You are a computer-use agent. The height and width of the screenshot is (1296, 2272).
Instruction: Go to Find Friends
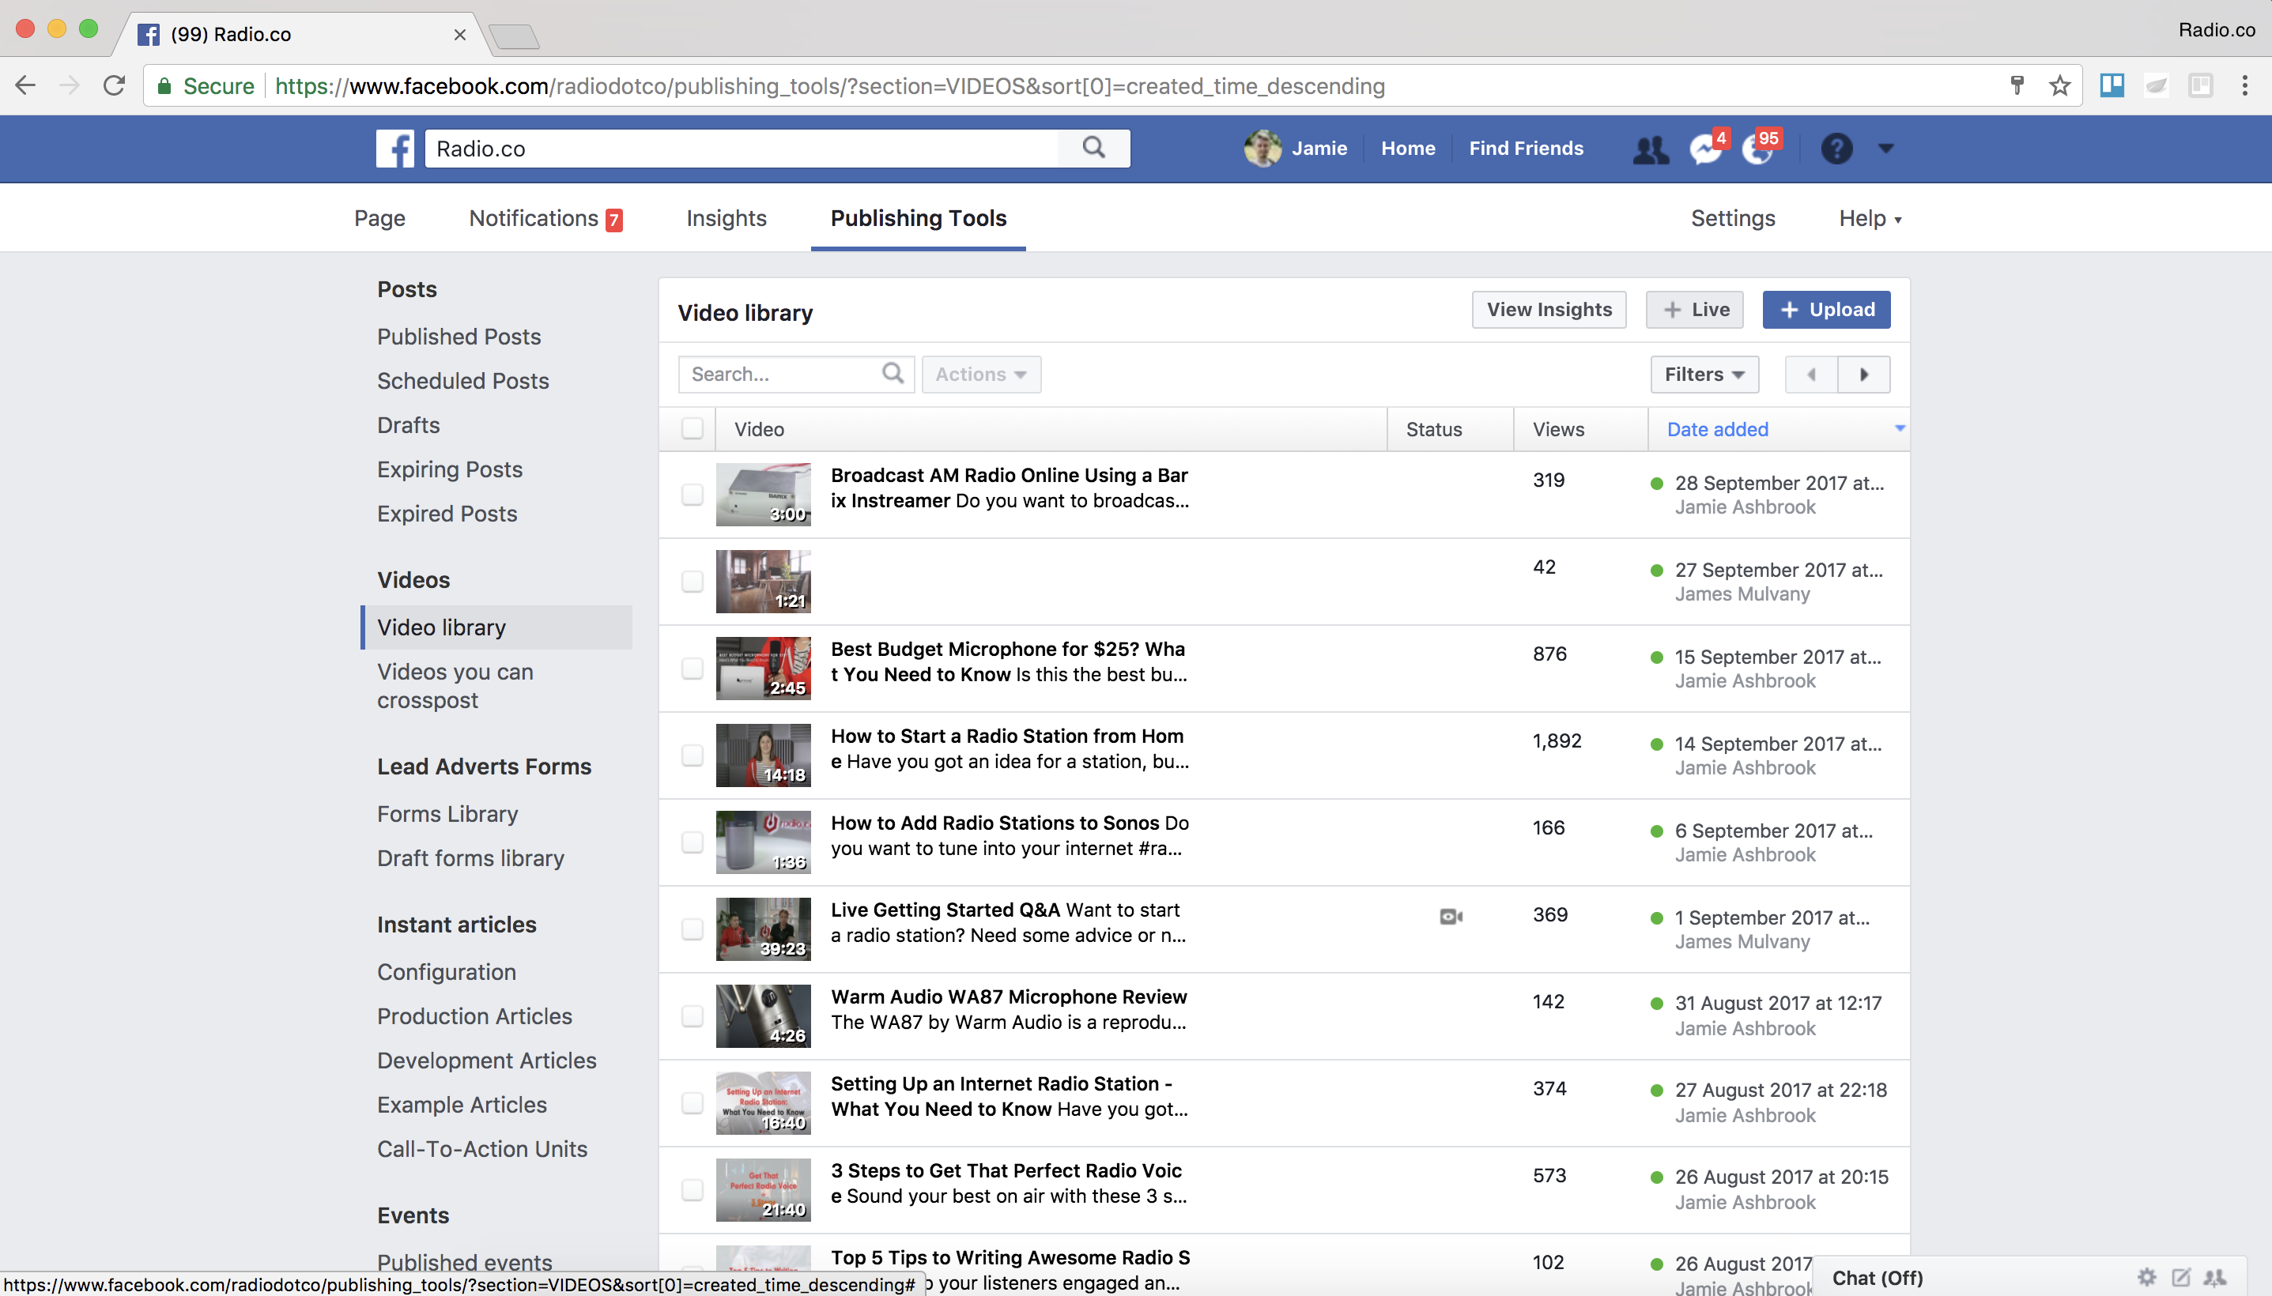(1526, 149)
